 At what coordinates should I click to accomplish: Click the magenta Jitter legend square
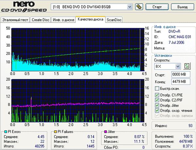106,132
